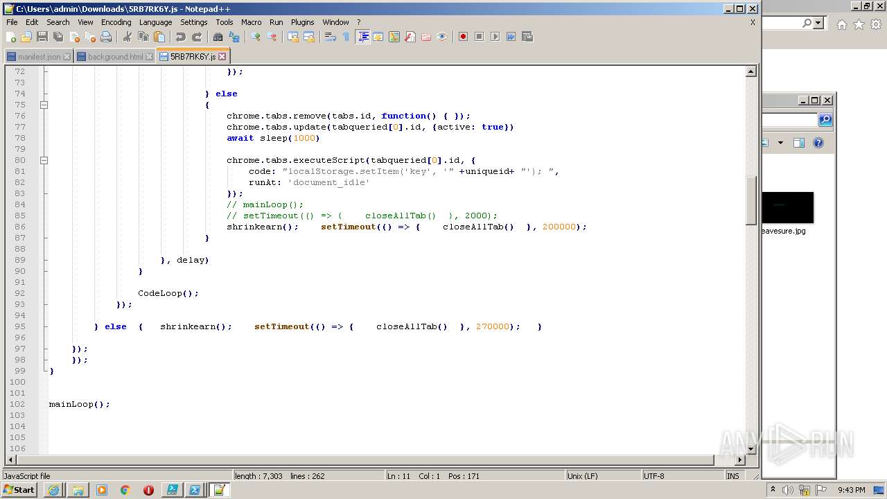Click the horizontal scrollbar right arrow

coord(740,459)
